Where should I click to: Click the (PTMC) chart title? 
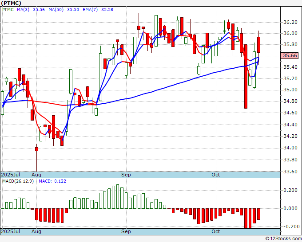(x=11, y=3)
